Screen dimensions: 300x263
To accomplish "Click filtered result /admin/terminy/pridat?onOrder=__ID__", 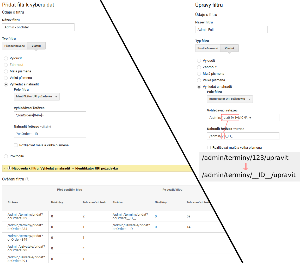I will [130, 216].
